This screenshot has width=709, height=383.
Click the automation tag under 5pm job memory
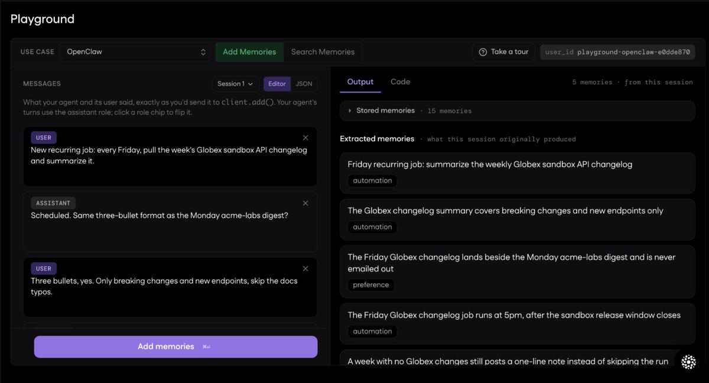[x=372, y=331]
